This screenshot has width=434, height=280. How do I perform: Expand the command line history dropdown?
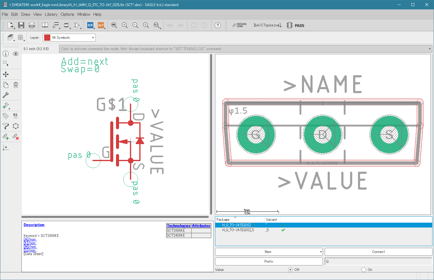pos(429,49)
